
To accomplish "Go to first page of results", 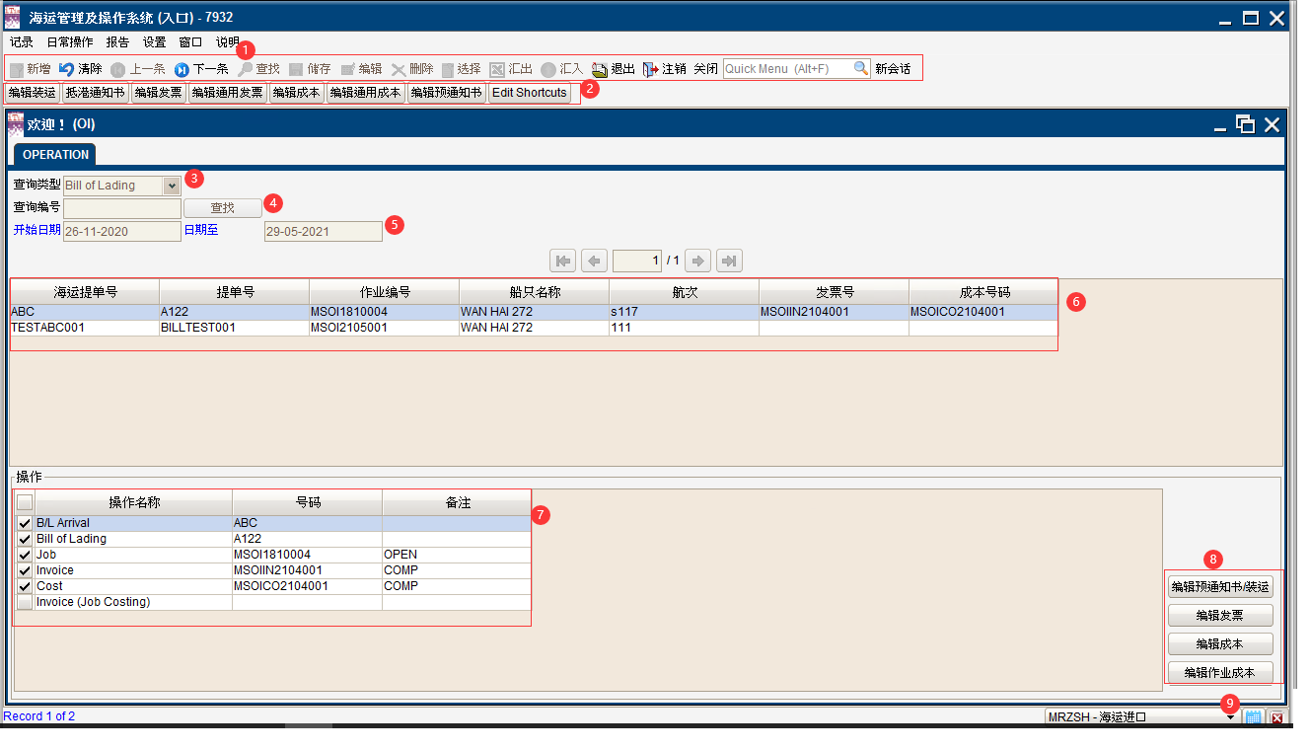I will pos(563,261).
